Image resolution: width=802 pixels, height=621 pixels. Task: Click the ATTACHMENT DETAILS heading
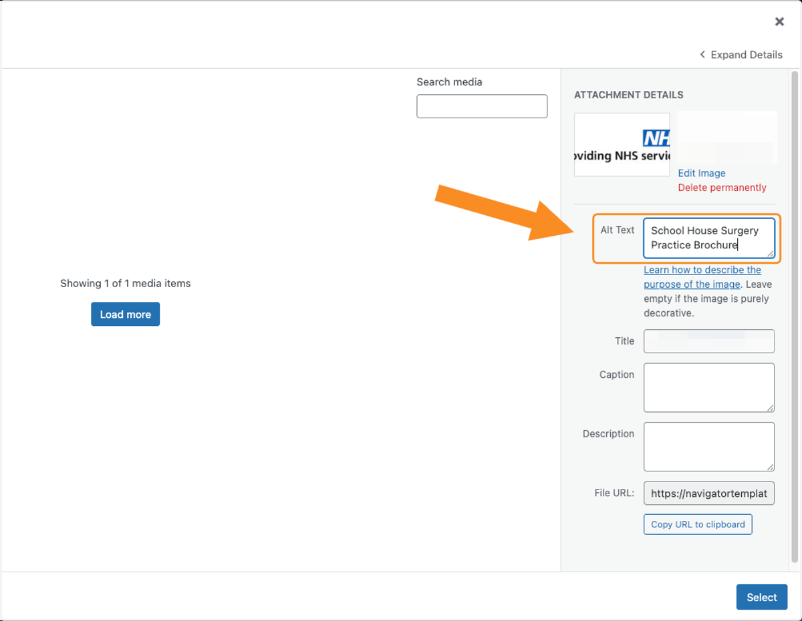point(629,95)
